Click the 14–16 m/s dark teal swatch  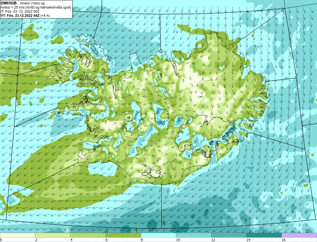point(264,235)
